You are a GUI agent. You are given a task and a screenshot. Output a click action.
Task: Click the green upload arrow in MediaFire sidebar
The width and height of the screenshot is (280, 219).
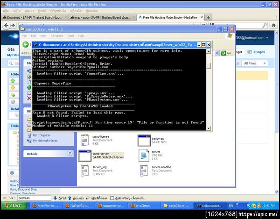tap(13, 81)
